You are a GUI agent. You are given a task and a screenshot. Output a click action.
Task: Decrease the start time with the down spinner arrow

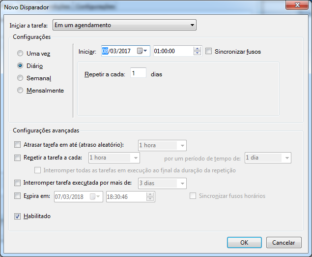tap(198, 54)
